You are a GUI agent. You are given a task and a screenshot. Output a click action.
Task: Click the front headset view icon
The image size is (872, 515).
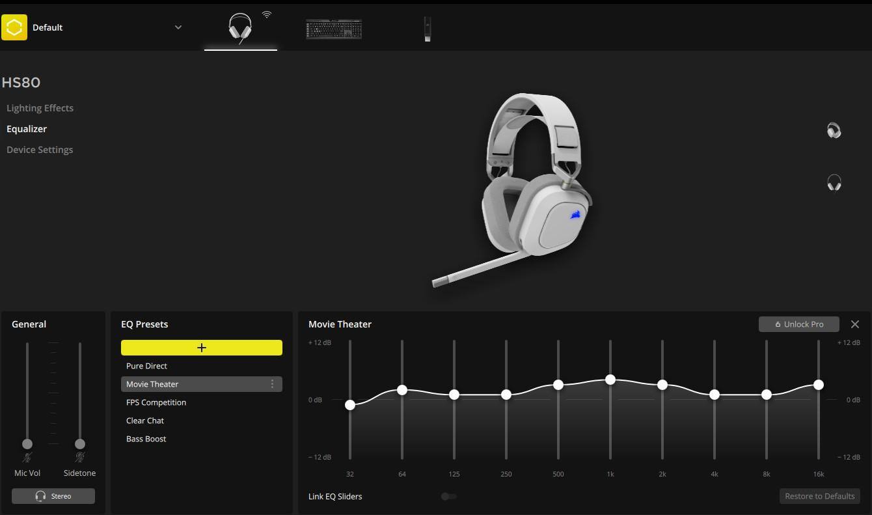coord(834,183)
